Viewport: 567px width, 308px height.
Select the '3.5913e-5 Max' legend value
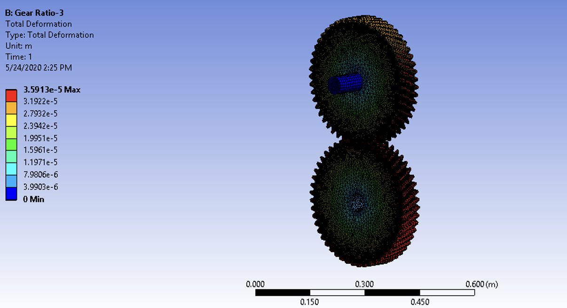(x=52, y=90)
